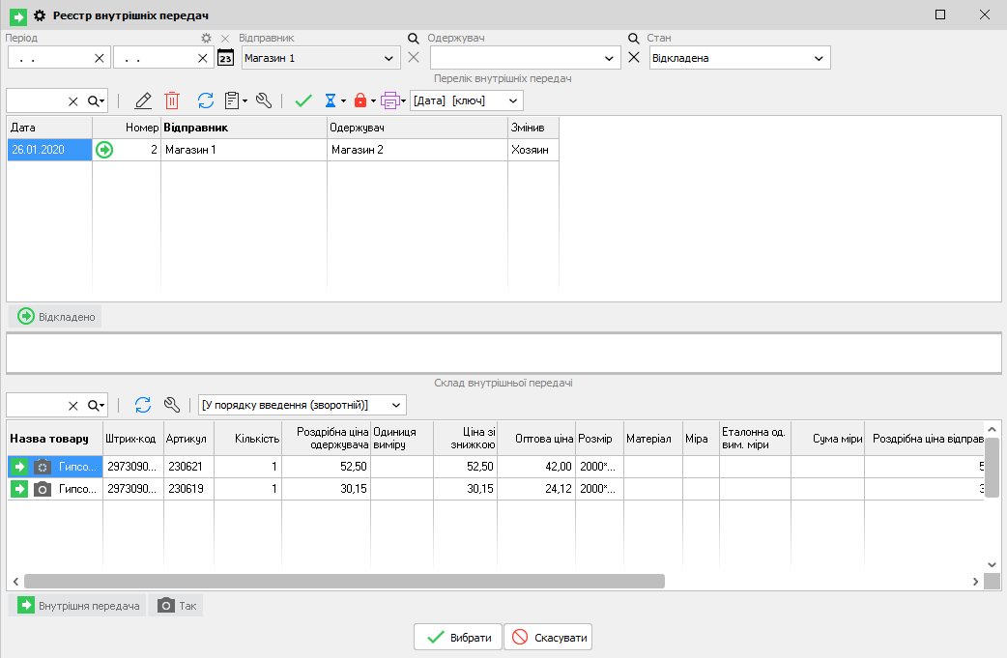Open the [Дата] [ключ] sort dropdown
The width and height of the screenshot is (1007, 658).
(x=466, y=100)
